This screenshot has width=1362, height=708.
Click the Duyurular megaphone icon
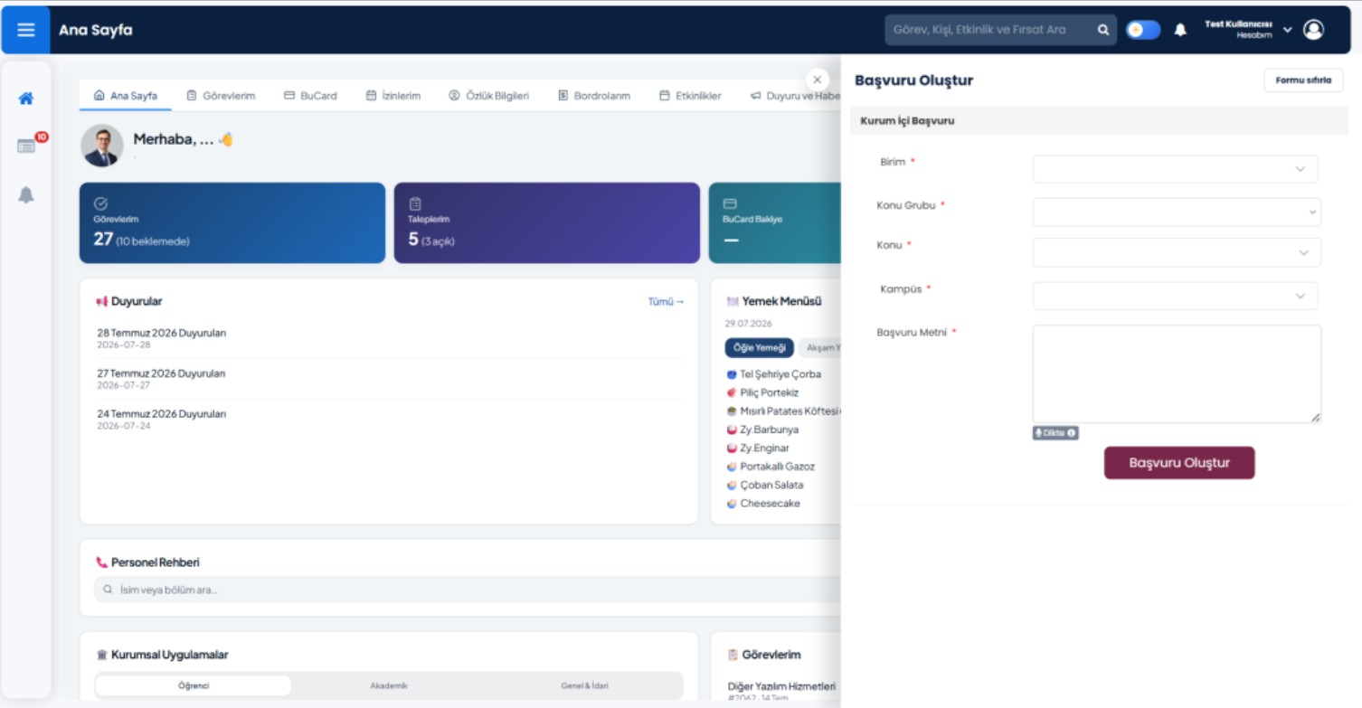(101, 301)
